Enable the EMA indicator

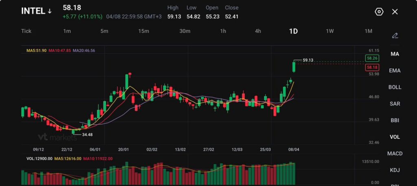[x=395, y=71]
